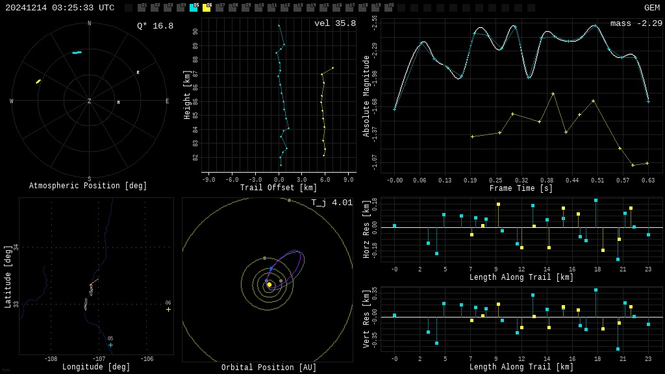665x374 pixels.
Task: Click the Q* 16.8 readout
Action: pyautogui.click(x=155, y=26)
